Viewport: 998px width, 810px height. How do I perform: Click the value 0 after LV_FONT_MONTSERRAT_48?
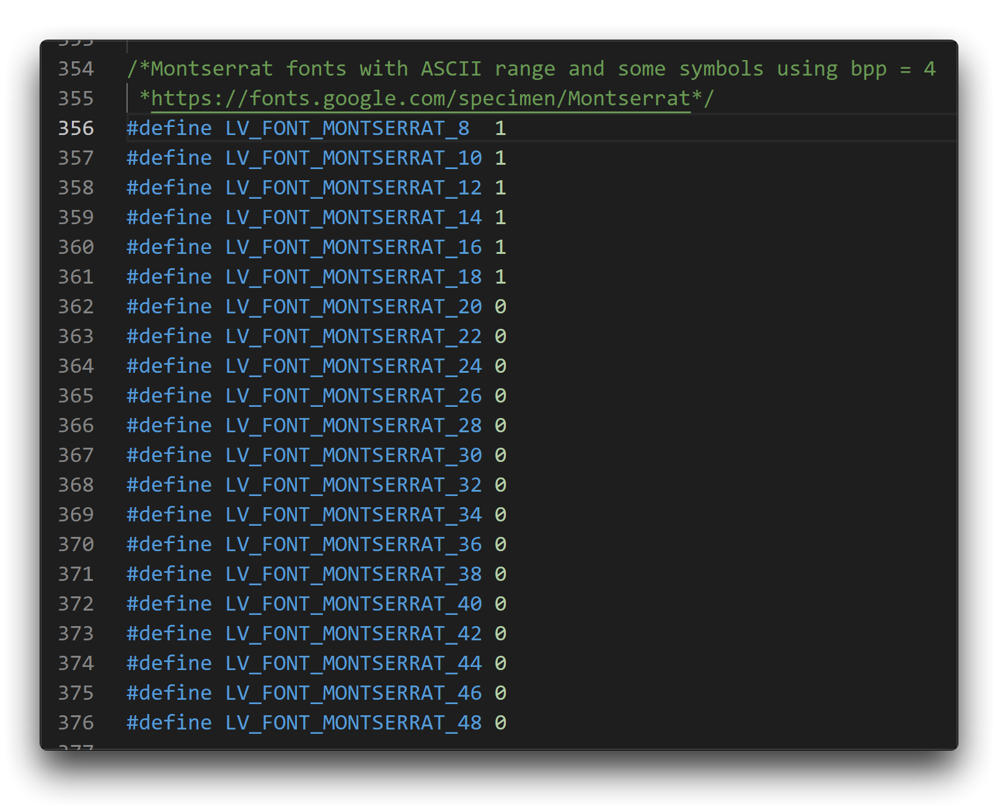pos(501,723)
